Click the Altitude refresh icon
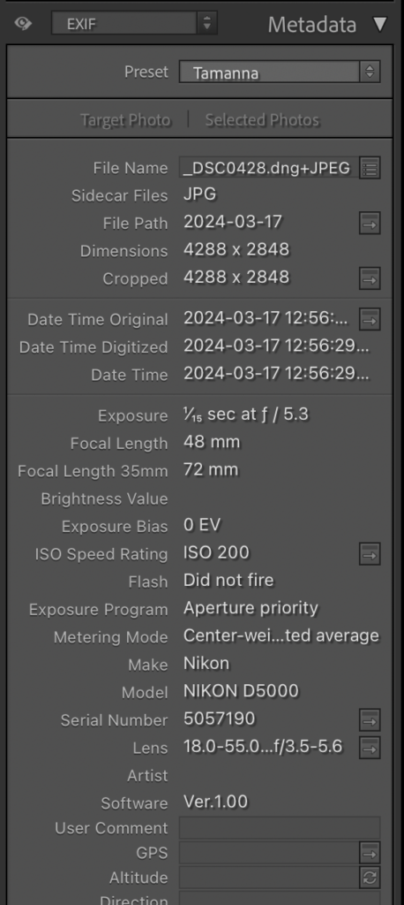 (370, 878)
